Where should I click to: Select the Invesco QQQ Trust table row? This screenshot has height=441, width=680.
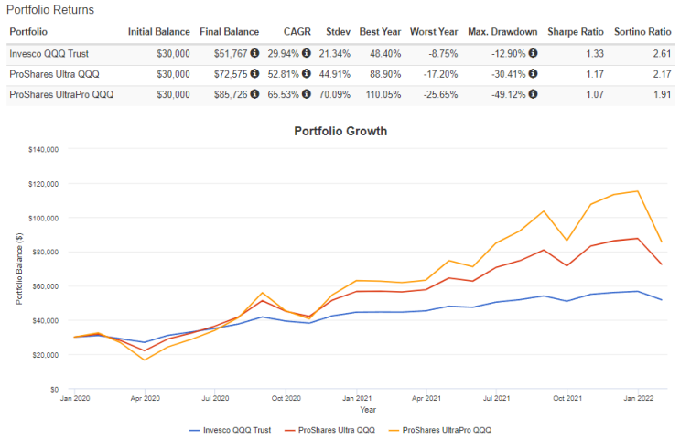pos(340,53)
